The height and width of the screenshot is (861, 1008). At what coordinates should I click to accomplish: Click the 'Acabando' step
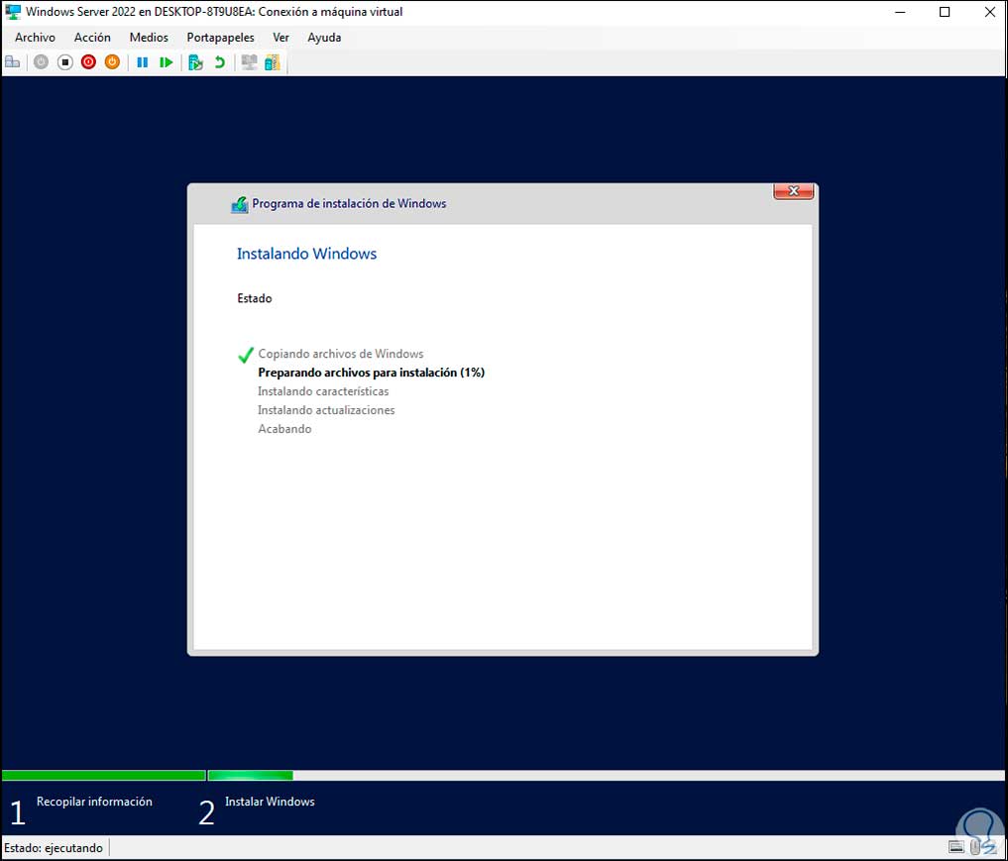coord(284,429)
